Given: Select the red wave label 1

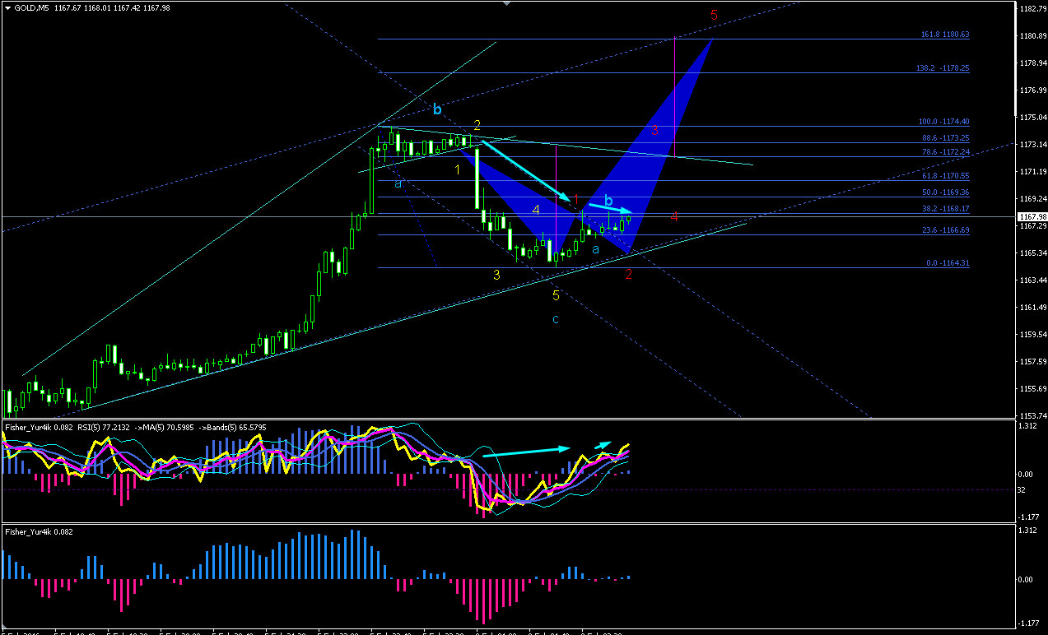Looking at the screenshot, I should (577, 200).
